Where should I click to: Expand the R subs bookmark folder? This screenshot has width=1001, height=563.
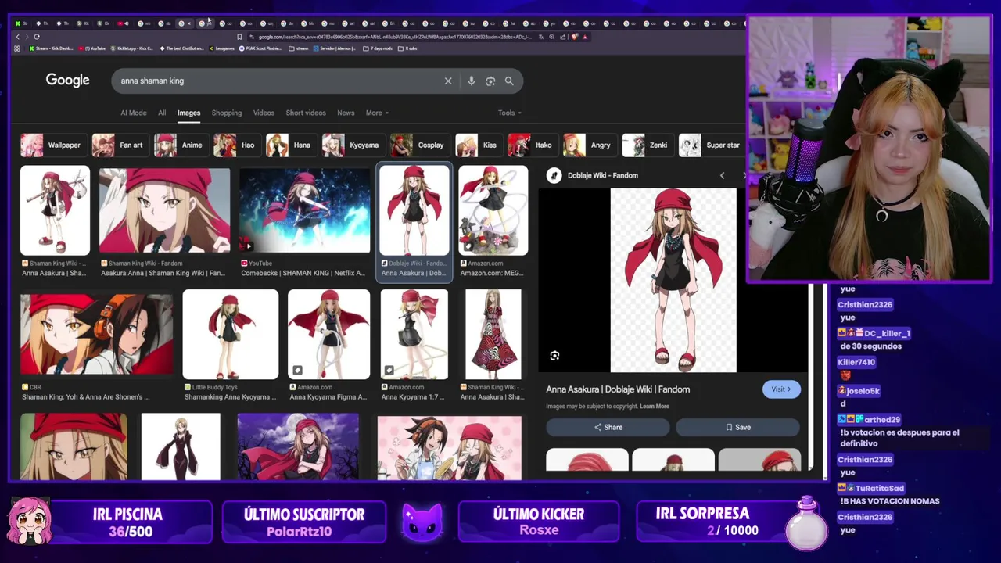click(x=408, y=48)
